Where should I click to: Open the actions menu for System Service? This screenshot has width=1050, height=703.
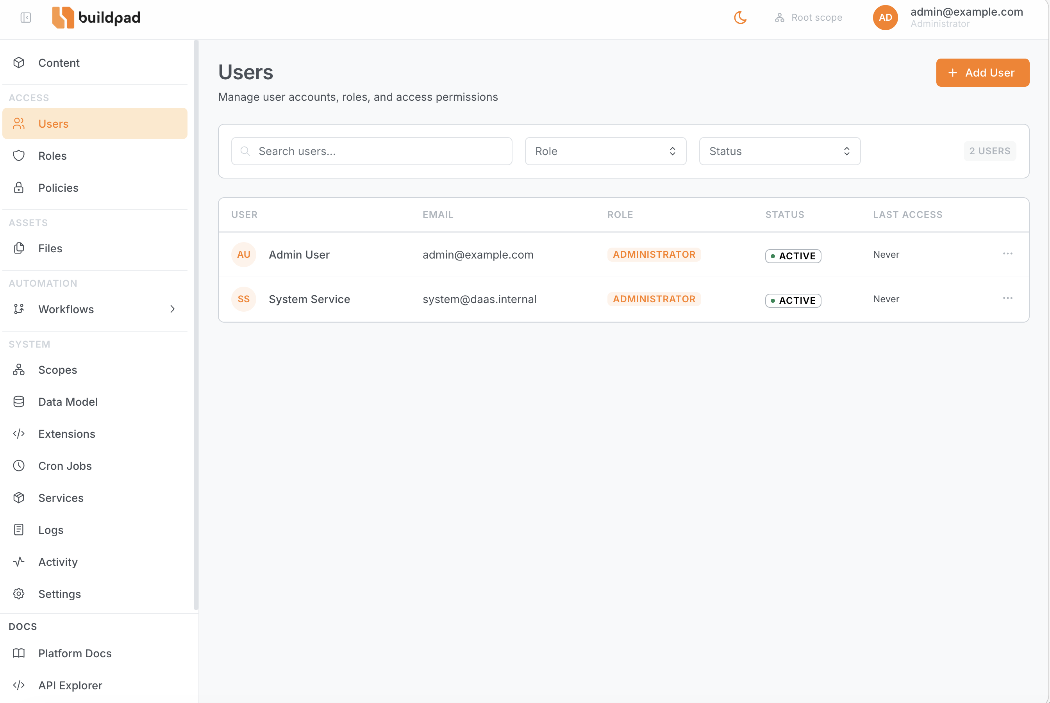click(x=1007, y=298)
